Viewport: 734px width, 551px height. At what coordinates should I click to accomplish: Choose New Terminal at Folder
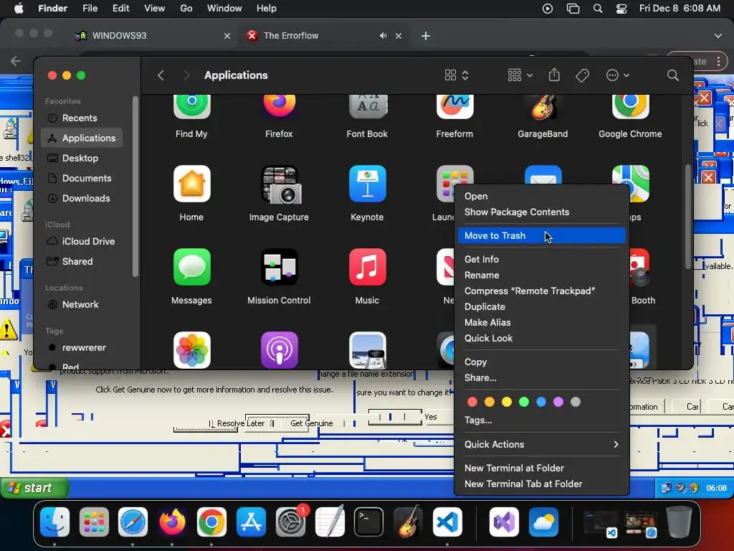(542, 468)
